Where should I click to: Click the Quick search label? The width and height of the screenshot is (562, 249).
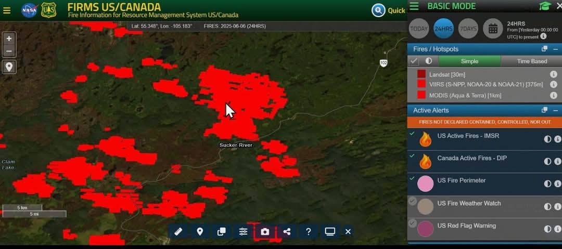[x=397, y=10]
